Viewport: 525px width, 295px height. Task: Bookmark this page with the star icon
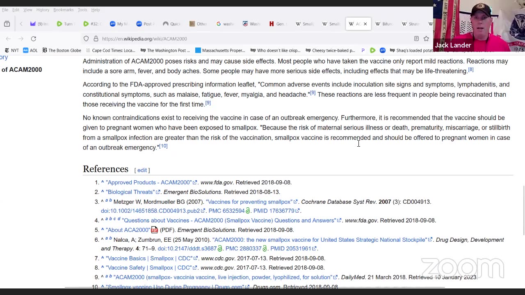coord(426,39)
